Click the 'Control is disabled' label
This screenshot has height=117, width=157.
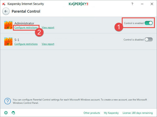pos(133,40)
